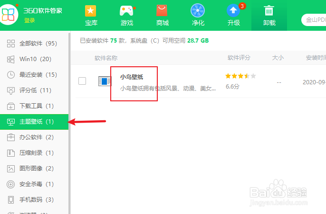Click the 75 installed software count
This screenshot has height=214, width=326.
pos(114,41)
